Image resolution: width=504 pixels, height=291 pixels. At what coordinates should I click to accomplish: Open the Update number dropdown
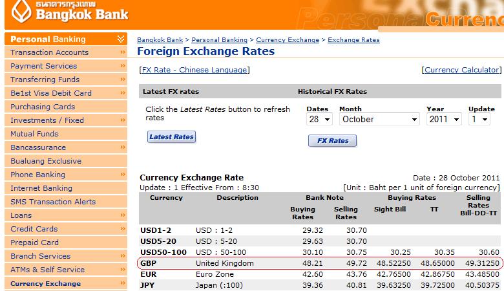pyautogui.click(x=479, y=119)
